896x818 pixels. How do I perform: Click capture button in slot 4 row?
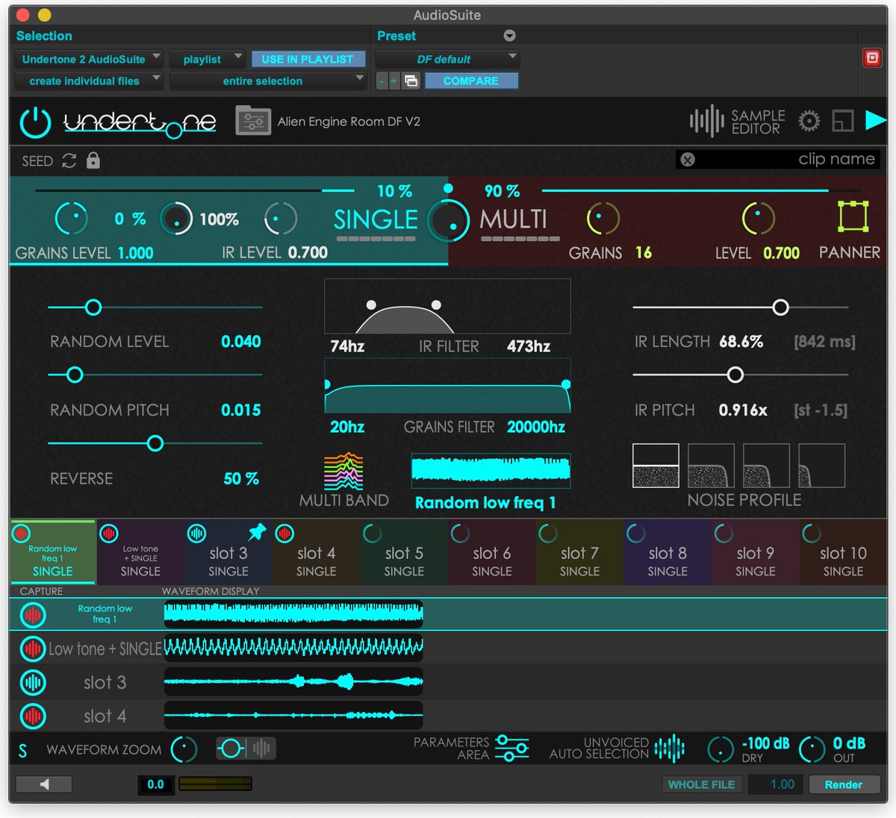(x=32, y=716)
